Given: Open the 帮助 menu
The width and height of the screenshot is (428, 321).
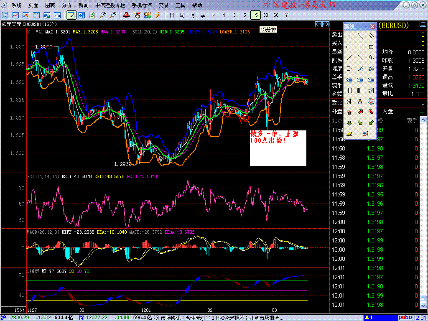Looking at the screenshot, I should point(197,5).
